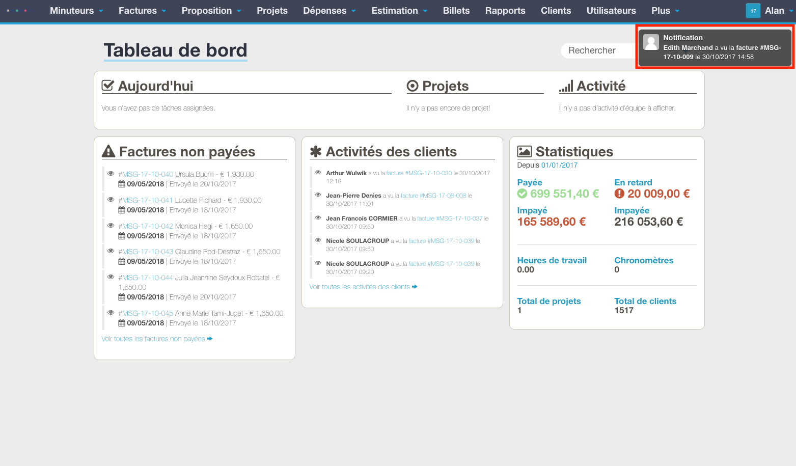Screen dimensions: 796x466
Task: Click the checkmark icon beside Aujourd'hui
Action: point(108,86)
